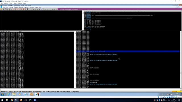
Task: Click the disassembly pane vertical scrollbar
Action: click(83, 21)
